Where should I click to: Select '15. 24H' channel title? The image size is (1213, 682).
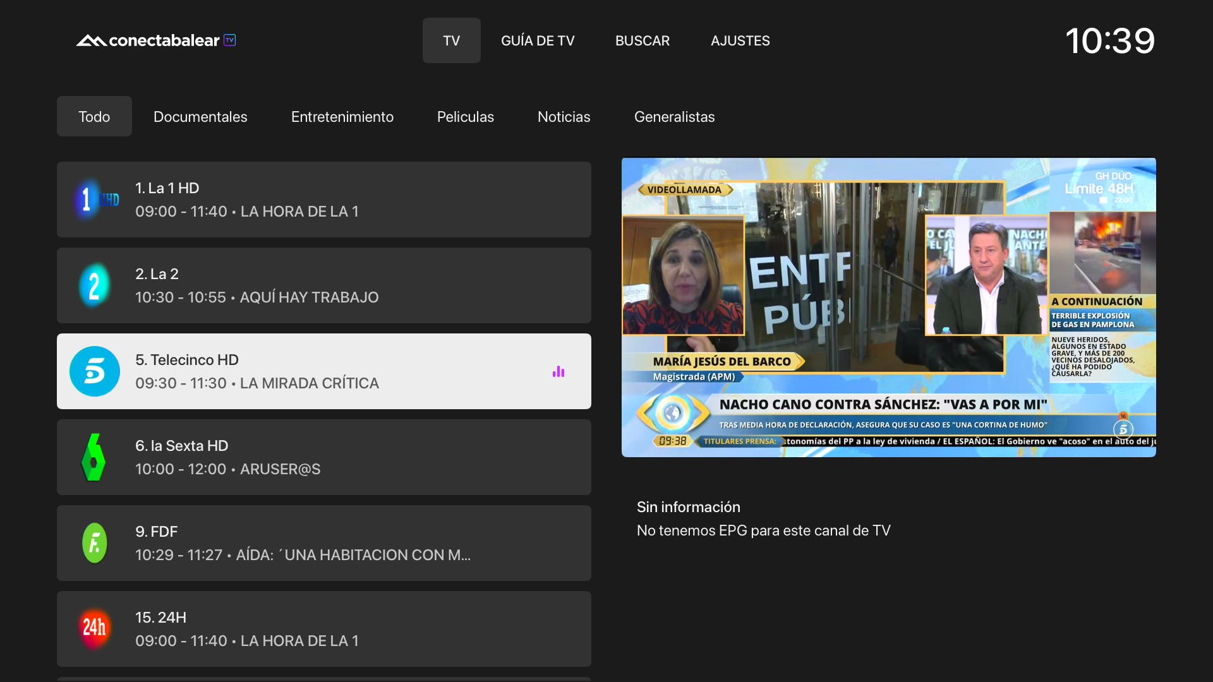pos(161,618)
